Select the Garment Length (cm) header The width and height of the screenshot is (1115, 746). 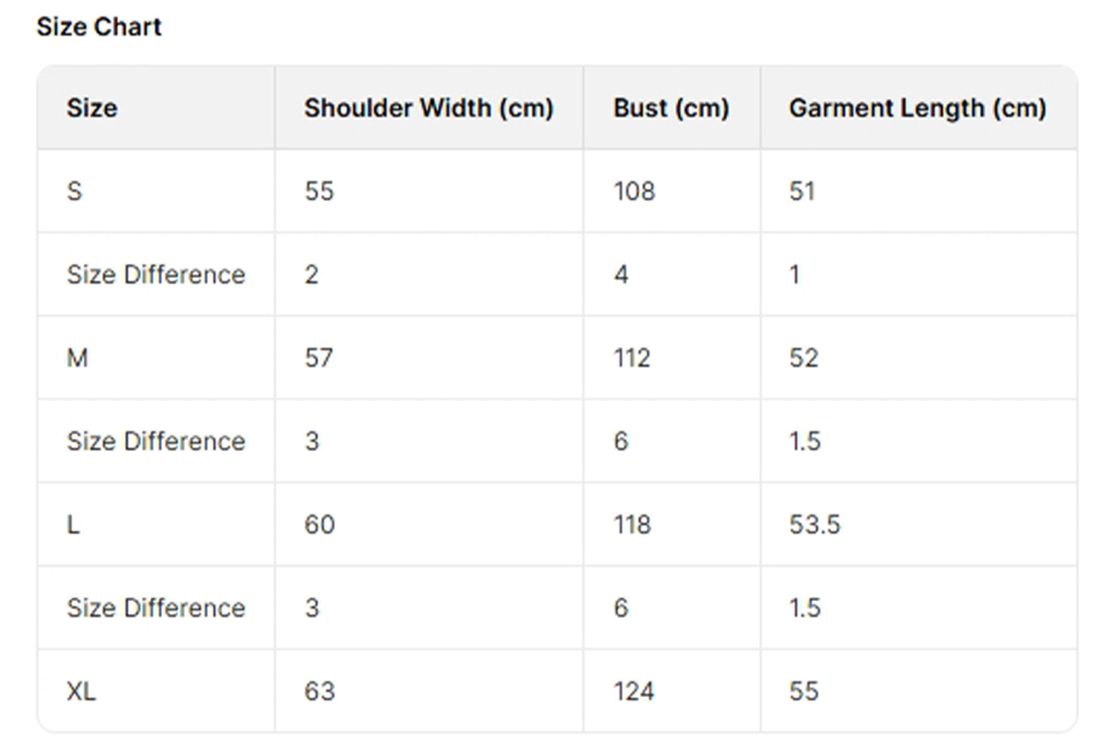point(917,108)
